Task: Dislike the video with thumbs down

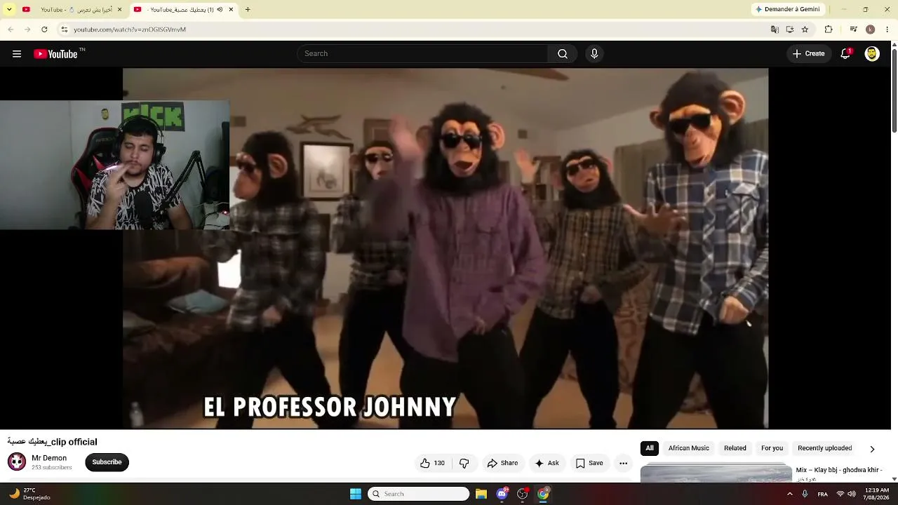Action: [x=464, y=463]
